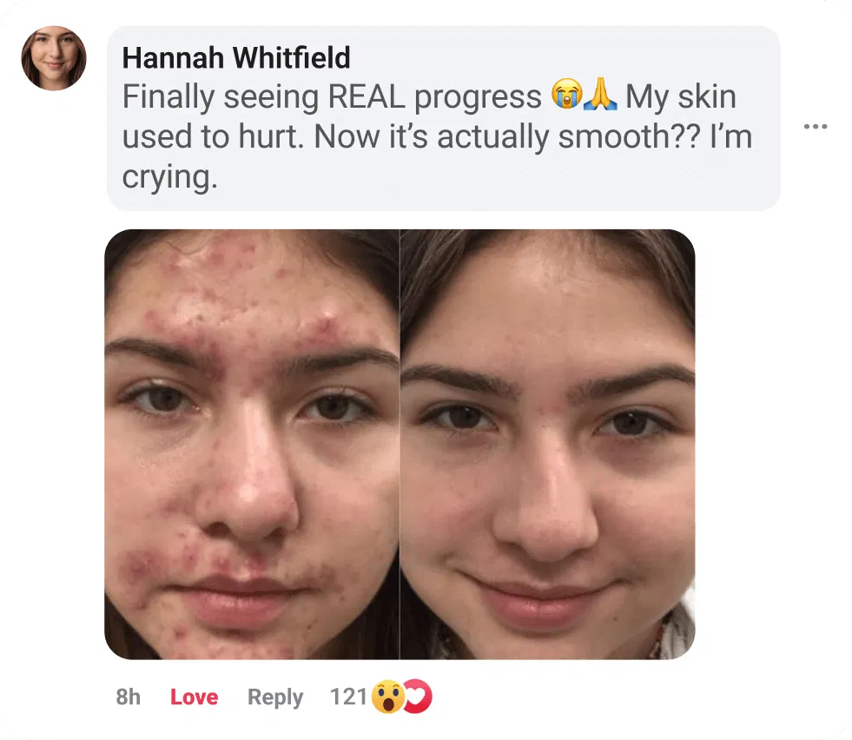Click the word REAL in comment
The height and width of the screenshot is (740, 852).
[367, 97]
